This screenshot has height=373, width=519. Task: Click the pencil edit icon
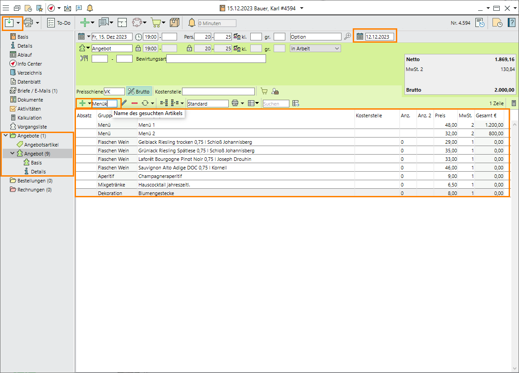[x=124, y=103]
